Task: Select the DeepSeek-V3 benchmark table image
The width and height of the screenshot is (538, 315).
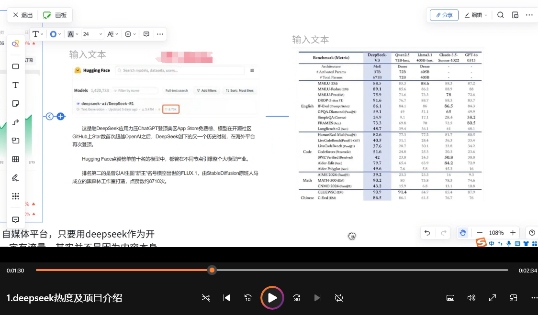Action: [391, 126]
